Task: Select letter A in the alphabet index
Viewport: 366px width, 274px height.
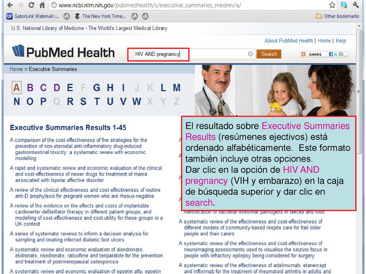Action: (x=16, y=88)
